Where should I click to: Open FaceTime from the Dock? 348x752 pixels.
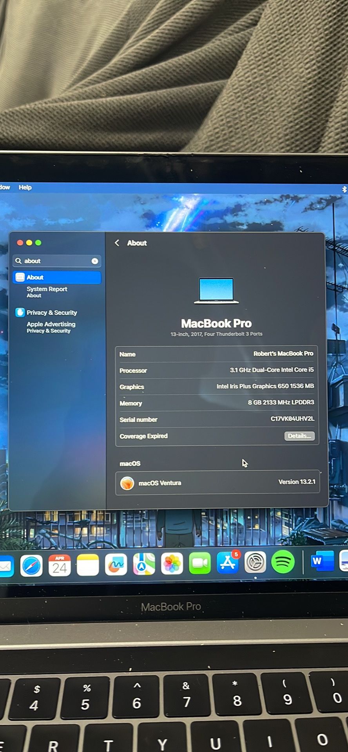click(x=200, y=563)
